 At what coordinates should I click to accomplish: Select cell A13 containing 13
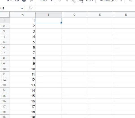point(23,85)
